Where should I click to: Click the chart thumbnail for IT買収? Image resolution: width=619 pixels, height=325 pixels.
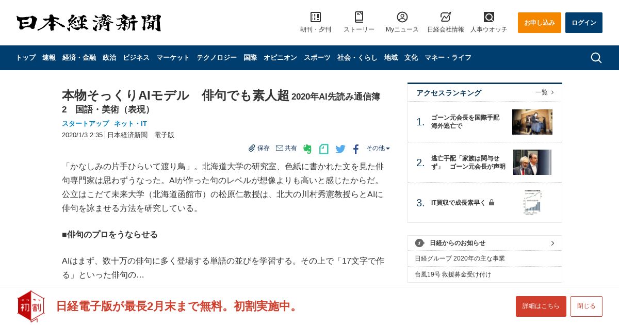point(532,203)
